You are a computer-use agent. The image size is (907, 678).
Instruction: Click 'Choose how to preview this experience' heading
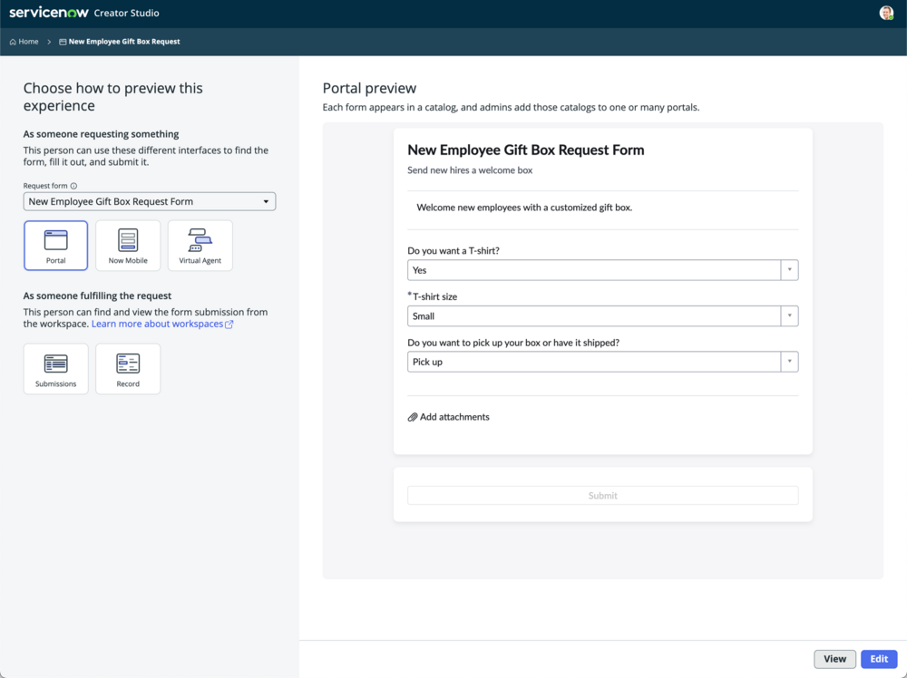112,96
